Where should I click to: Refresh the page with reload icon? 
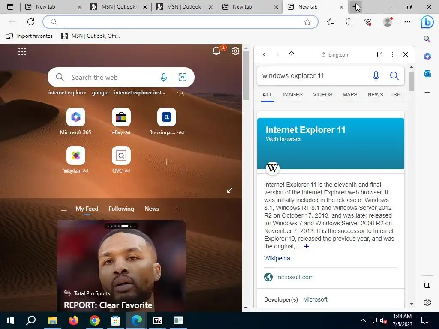(x=31, y=21)
